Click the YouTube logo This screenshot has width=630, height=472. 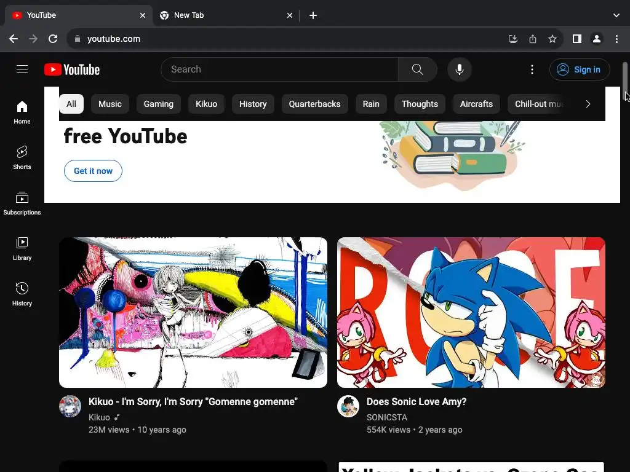click(72, 69)
